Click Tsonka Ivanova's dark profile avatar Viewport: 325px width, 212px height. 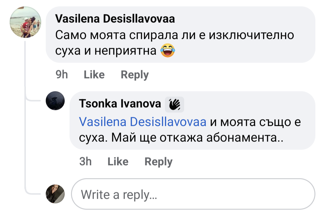(x=55, y=101)
